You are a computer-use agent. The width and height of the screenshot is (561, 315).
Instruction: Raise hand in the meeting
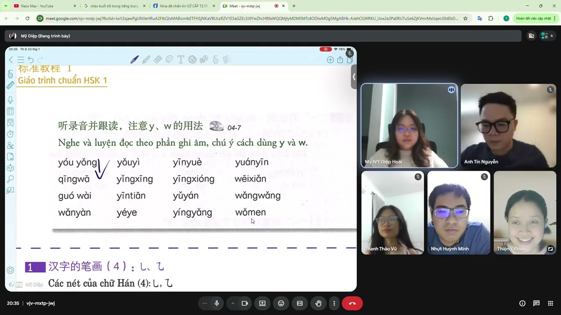[319, 303]
